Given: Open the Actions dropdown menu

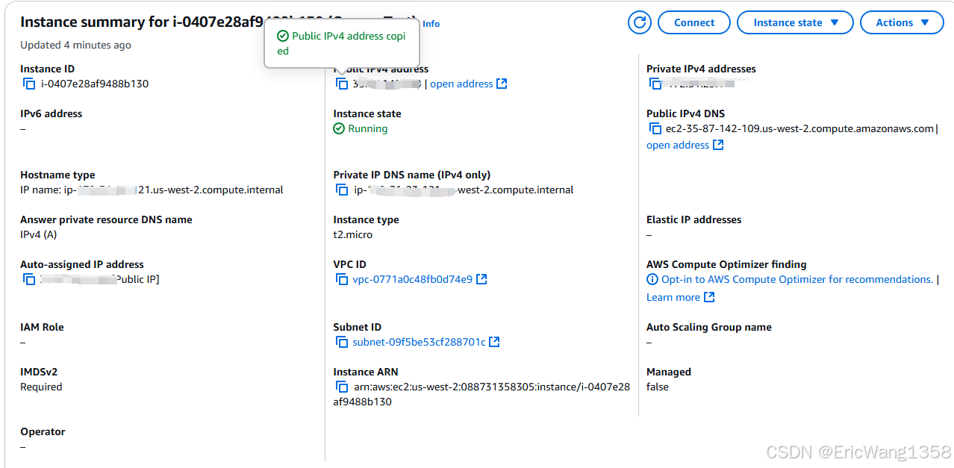Looking at the screenshot, I should coord(902,22).
